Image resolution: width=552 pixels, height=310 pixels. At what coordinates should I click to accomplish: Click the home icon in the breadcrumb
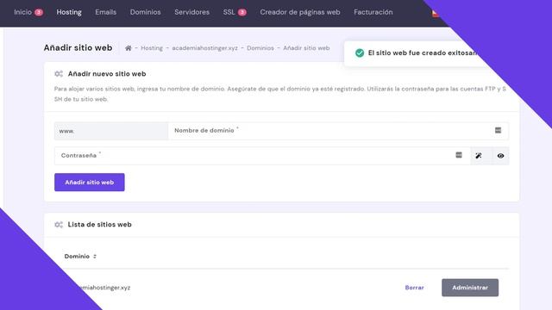click(x=129, y=48)
